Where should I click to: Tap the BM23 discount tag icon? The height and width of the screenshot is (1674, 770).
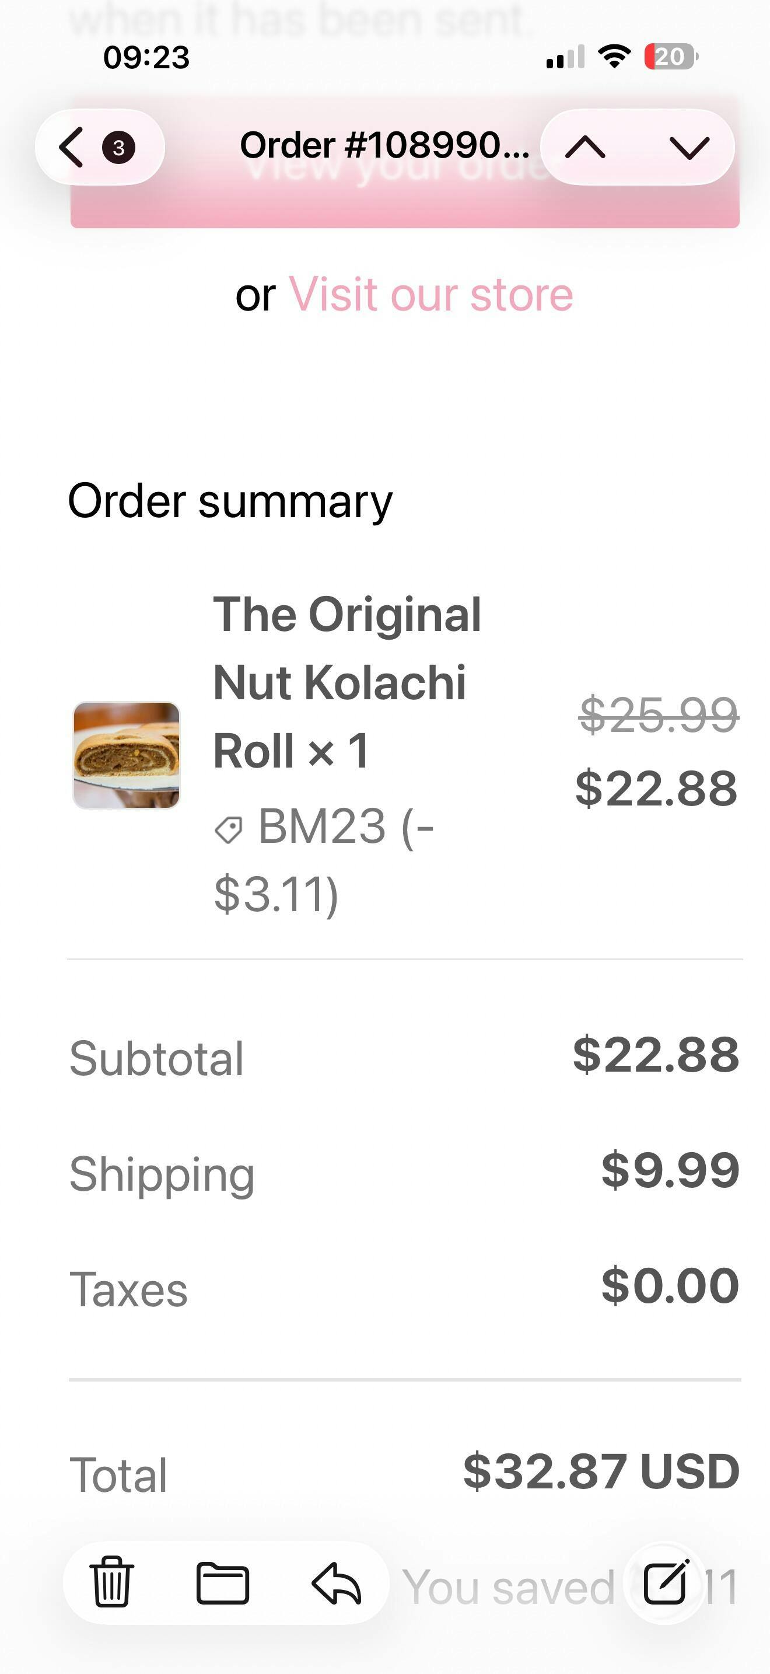click(x=229, y=830)
